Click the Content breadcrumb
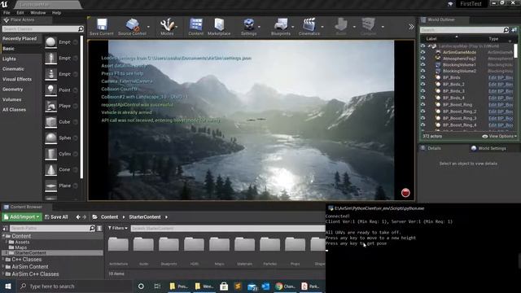 tap(109, 217)
